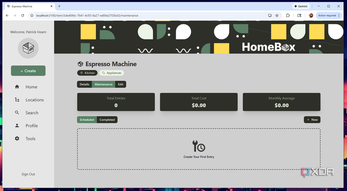Open Search in sidebar menu
The image size is (347, 191).
click(x=32, y=113)
